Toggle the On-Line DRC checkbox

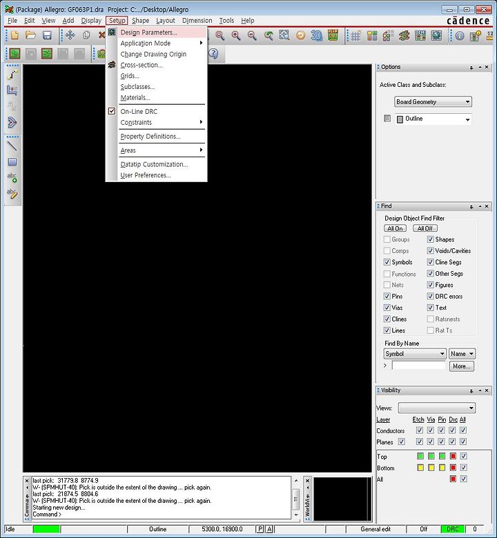click(112, 111)
